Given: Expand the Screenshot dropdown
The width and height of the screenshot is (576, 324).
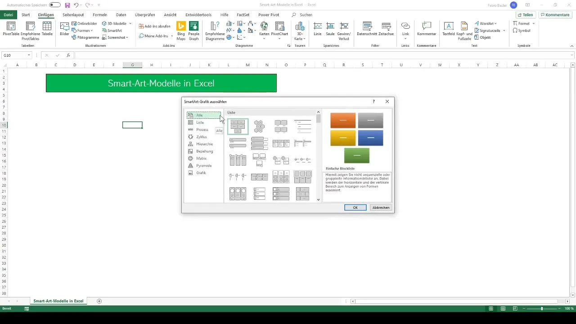Looking at the screenshot, I should pyautogui.click(x=127, y=37).
